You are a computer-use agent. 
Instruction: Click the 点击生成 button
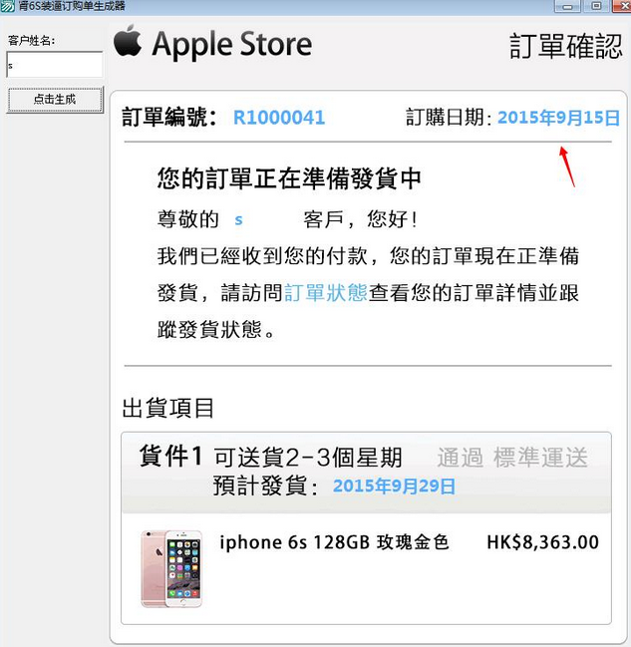55,100
